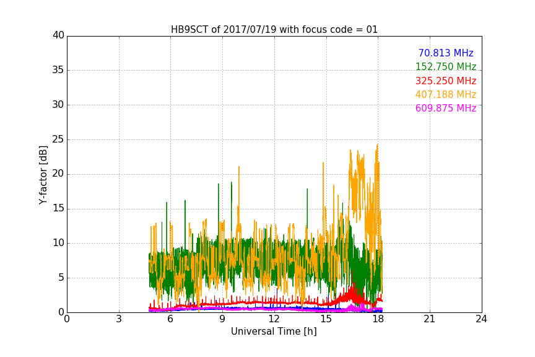Select the red 325.250 MHz legend label

pos(446,81)
